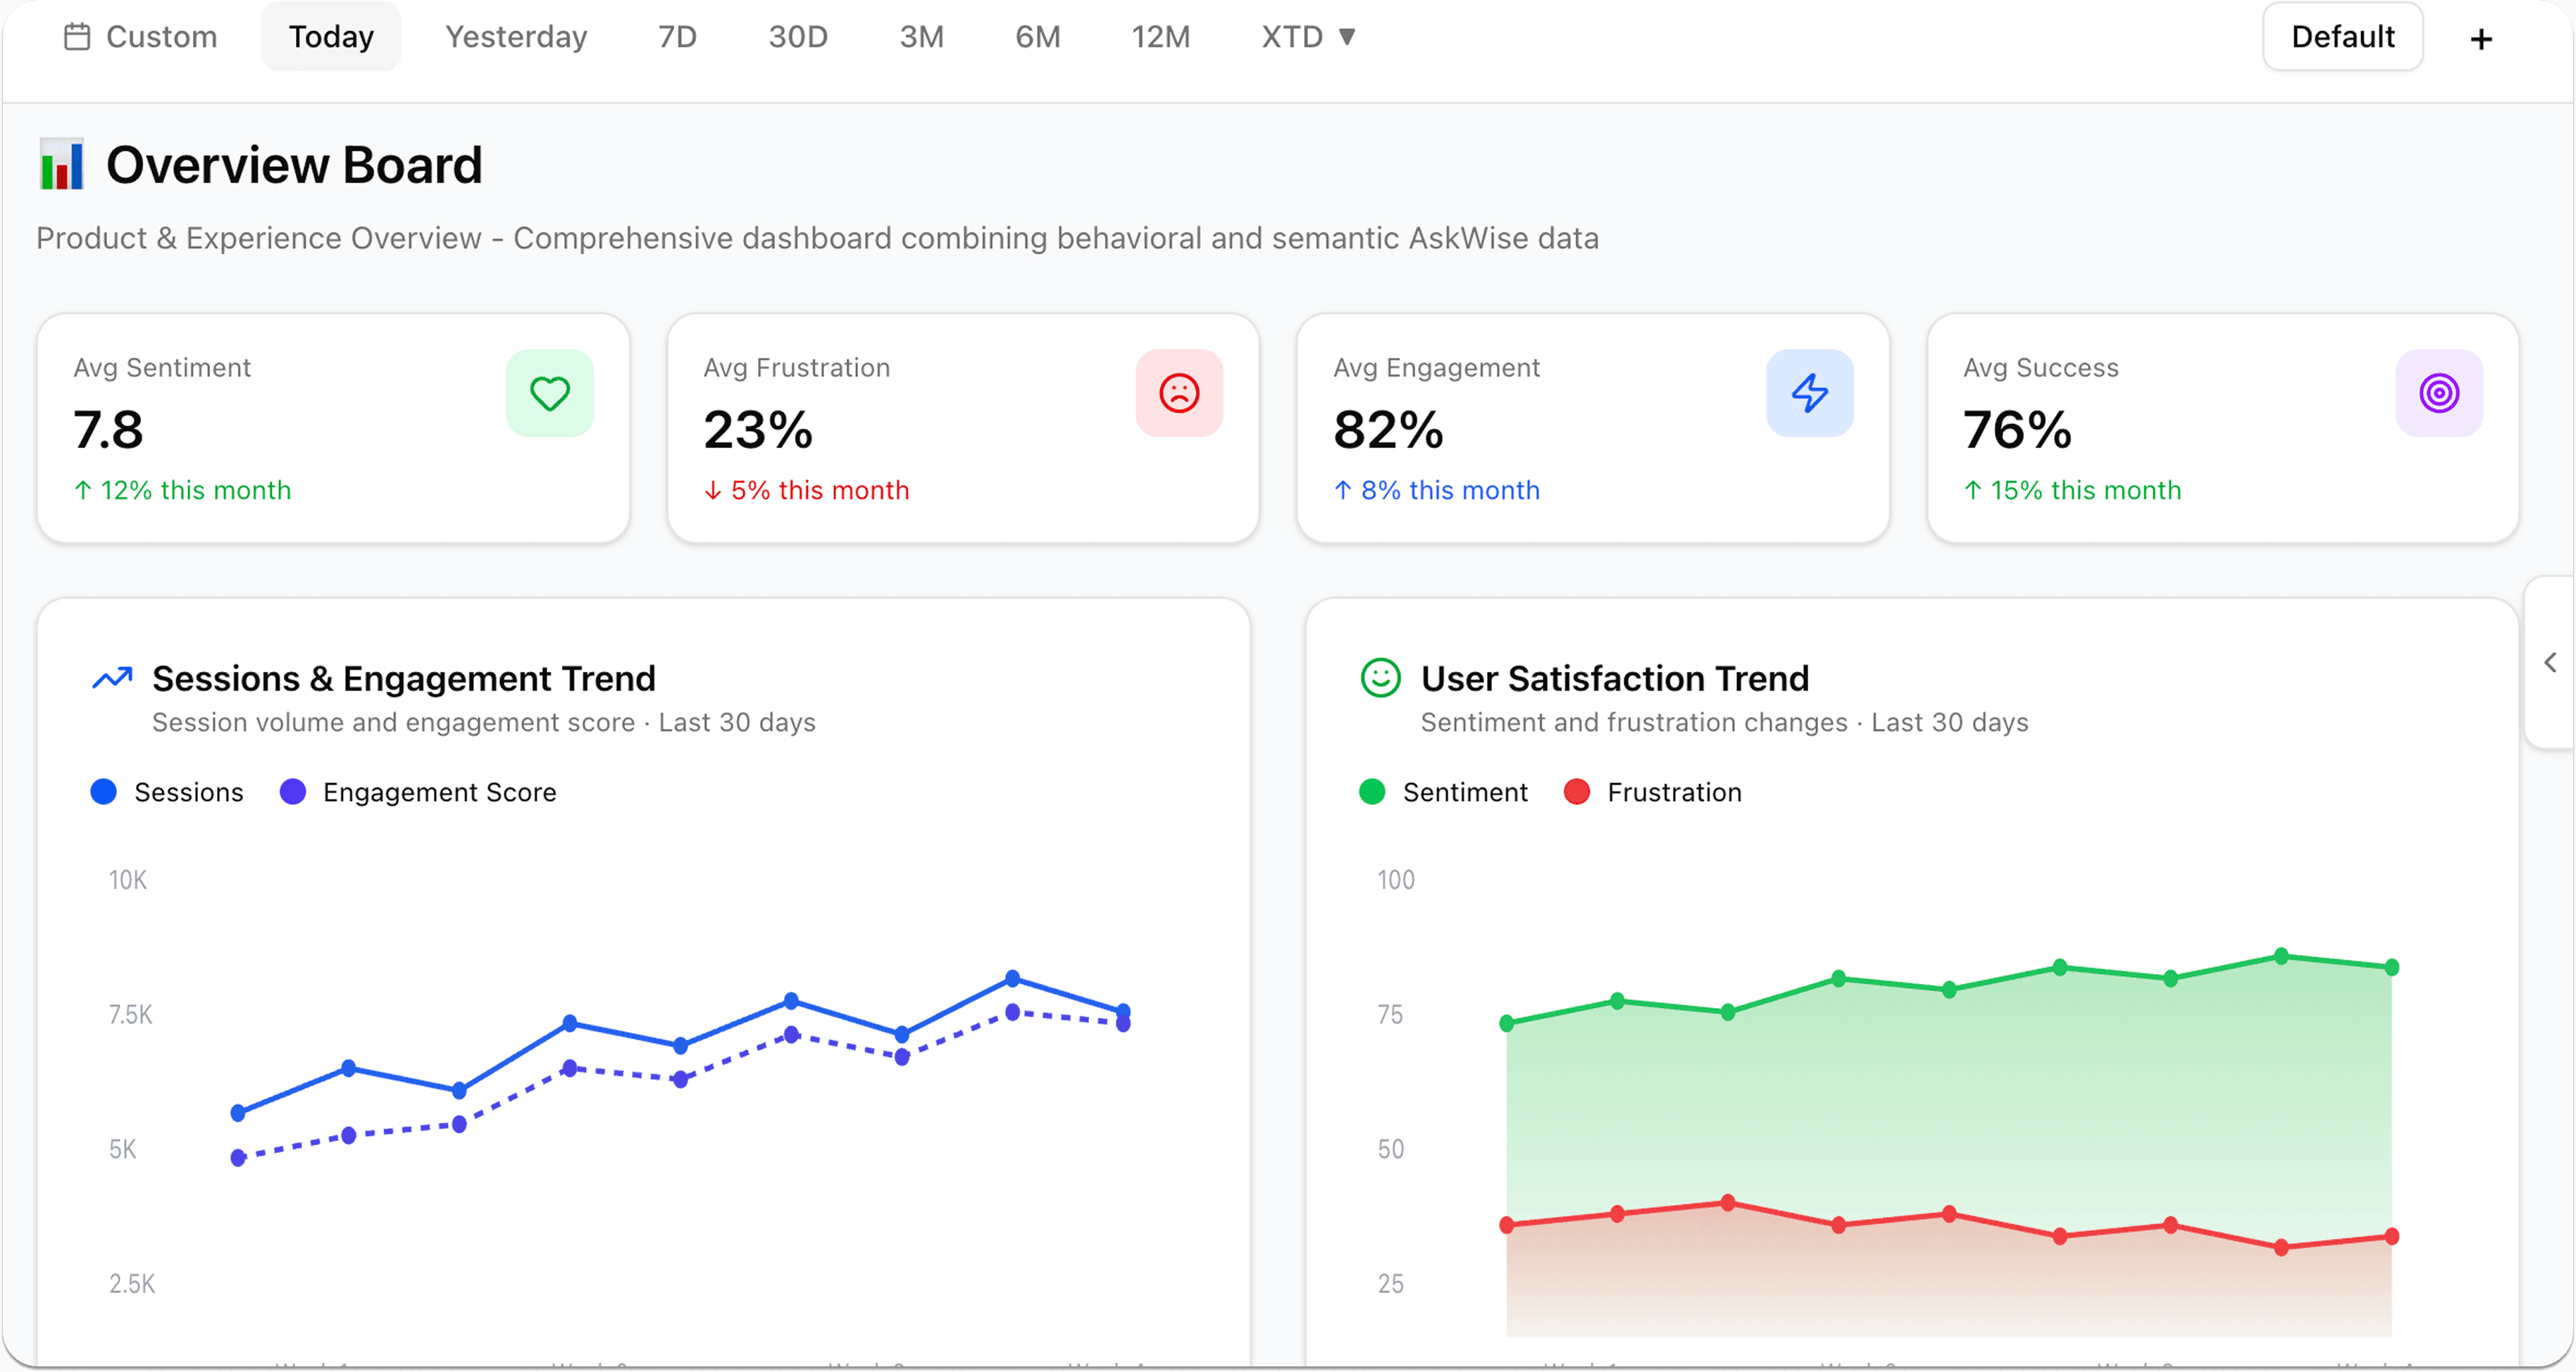Click the red sad face frustration icon

(x=1179, y=393)
